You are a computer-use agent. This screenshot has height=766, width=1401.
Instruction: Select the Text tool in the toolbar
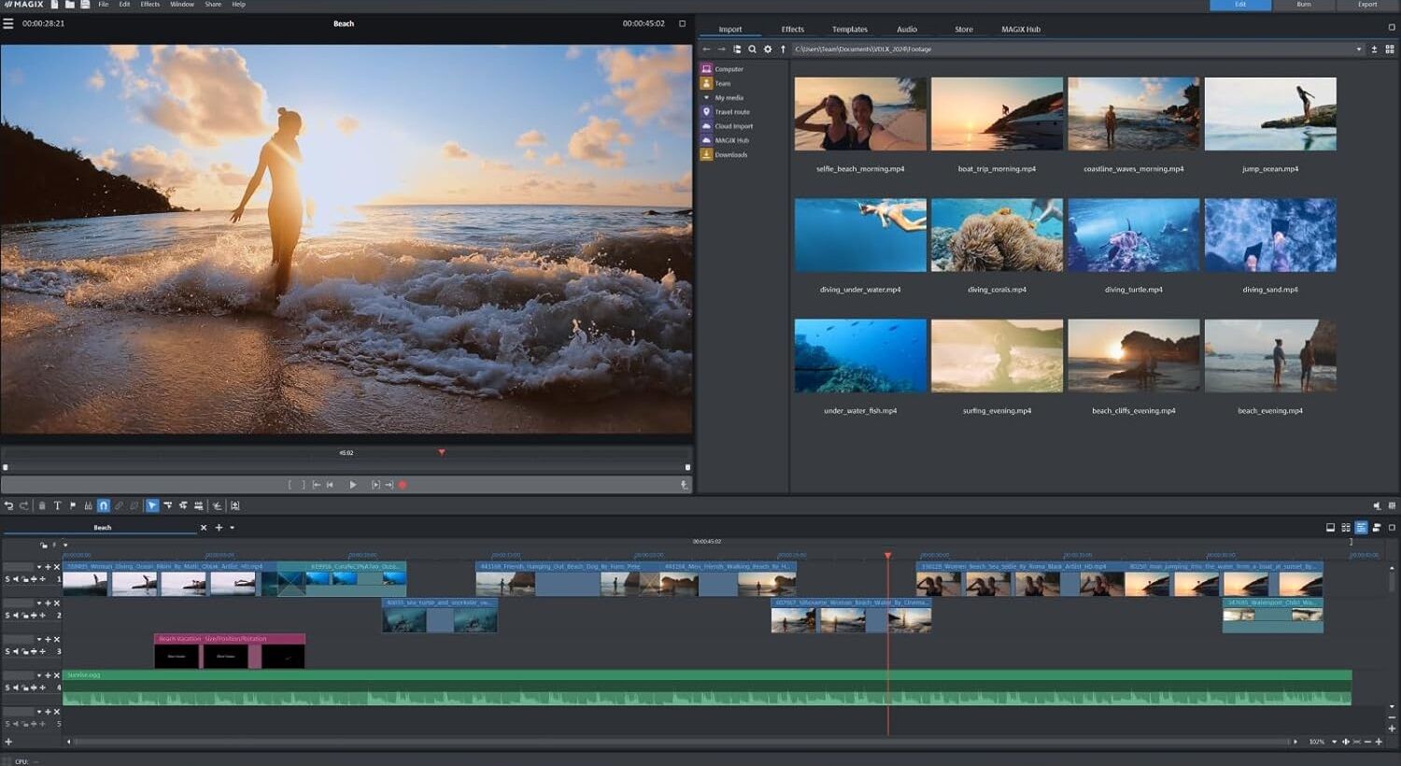57,505
